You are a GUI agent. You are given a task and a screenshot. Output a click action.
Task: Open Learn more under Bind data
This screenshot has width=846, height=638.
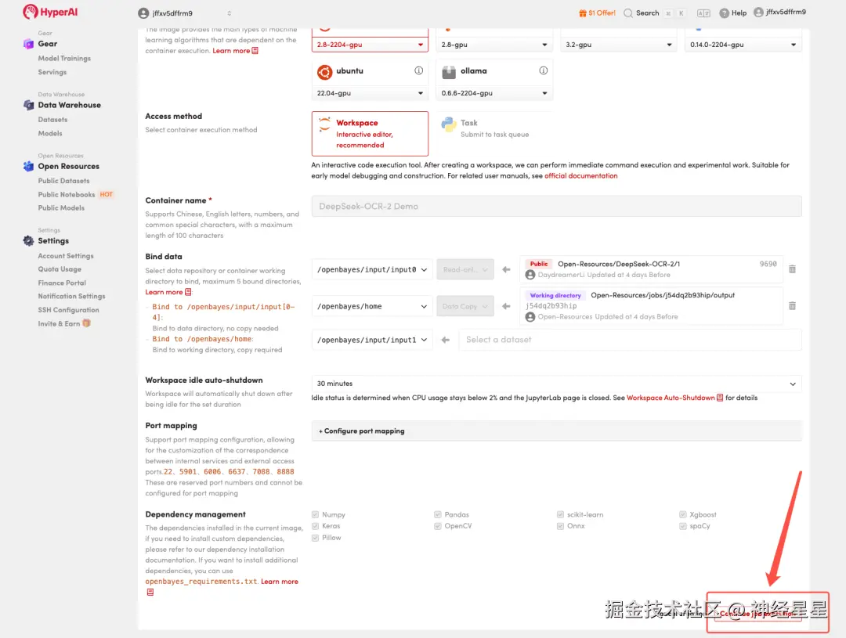(164, 292)
